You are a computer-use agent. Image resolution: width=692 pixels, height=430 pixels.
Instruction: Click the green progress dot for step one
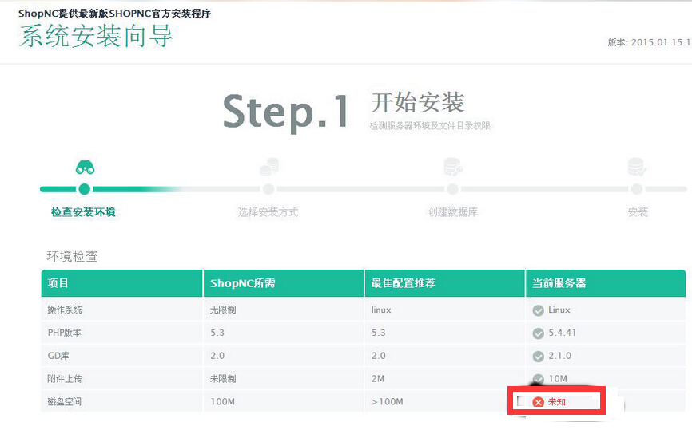coord(85,189)
